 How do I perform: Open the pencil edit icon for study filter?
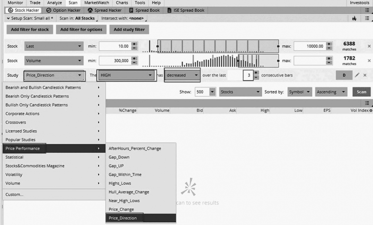point(357,75)
